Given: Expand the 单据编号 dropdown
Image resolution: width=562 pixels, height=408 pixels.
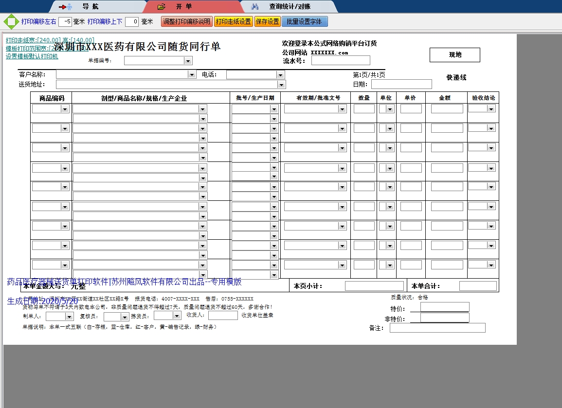Looking at the screenshot, I should coord(188,61).
